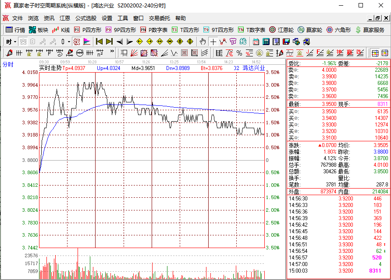Expand the candlestick style dropdown arrow
Screen dimensions: 391x280
point(69,42)
